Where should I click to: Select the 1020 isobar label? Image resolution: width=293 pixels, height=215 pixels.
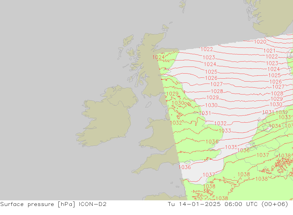pyautogui.click(x=260, y=42)
